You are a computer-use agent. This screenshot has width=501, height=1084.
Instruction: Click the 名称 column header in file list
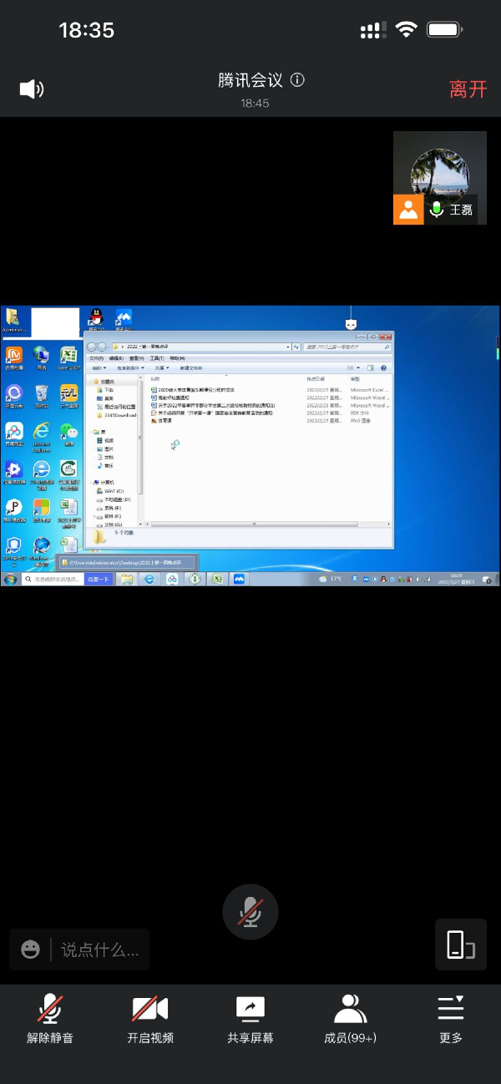tap(154, 378)
